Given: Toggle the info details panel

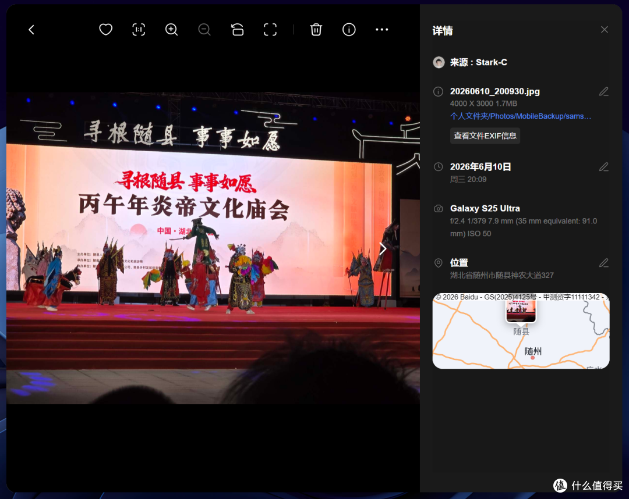Looking at the screenshot, I should click(349, 30).
